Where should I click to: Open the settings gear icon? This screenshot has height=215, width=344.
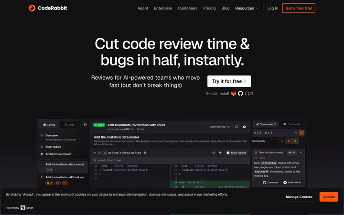tap(244, 127)
